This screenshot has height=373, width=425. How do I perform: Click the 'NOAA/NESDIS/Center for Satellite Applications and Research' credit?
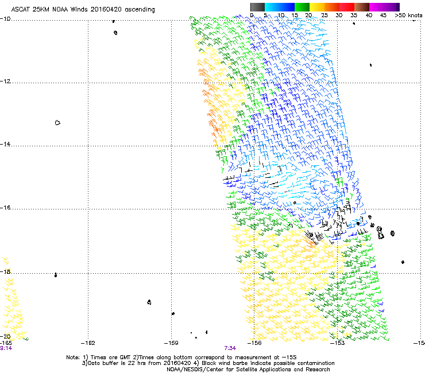248,370
